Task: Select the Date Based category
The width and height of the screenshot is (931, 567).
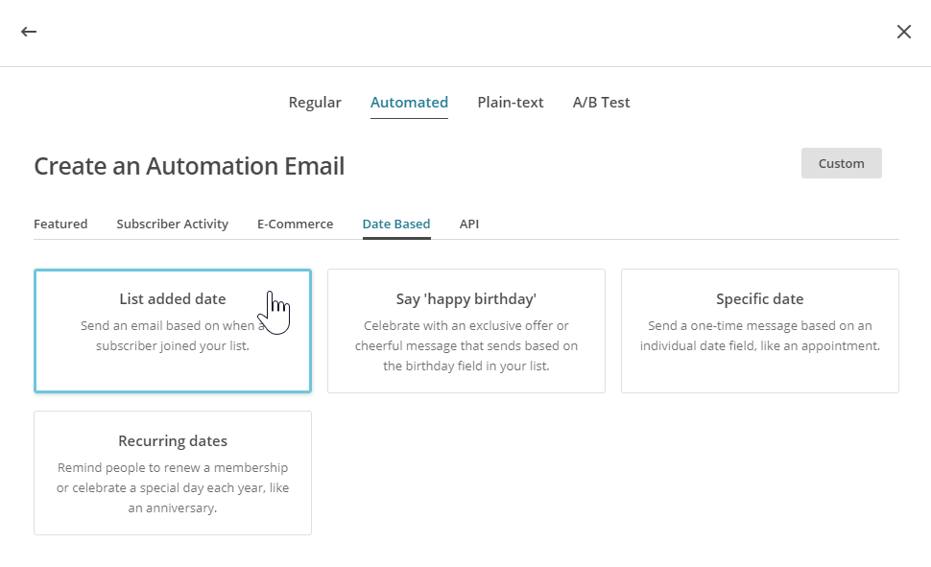Action: (x=396, y=224)
